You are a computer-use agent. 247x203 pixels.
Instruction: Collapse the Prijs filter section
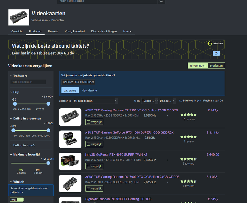click(15, 92)
